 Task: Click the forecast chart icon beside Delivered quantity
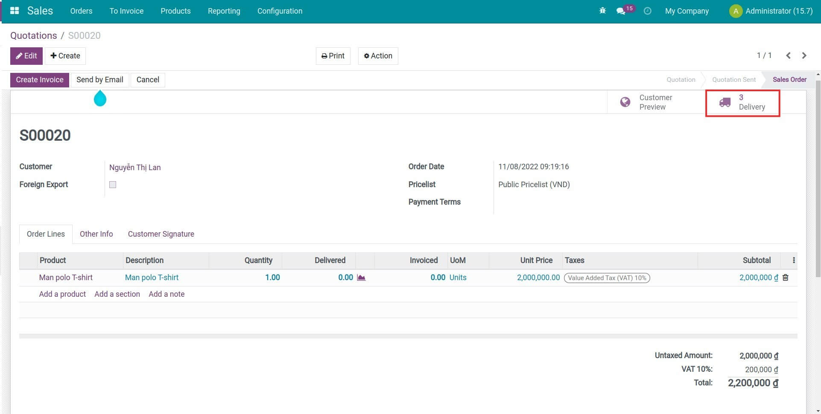tap(361, 277)
